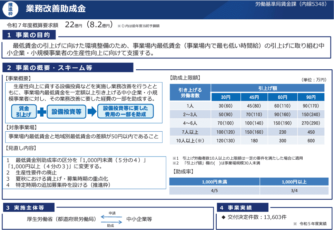Click the 設備投資等に要した費用の一部を助成 box
Viewport: 334px width, 230px height.
click(125, 111)
